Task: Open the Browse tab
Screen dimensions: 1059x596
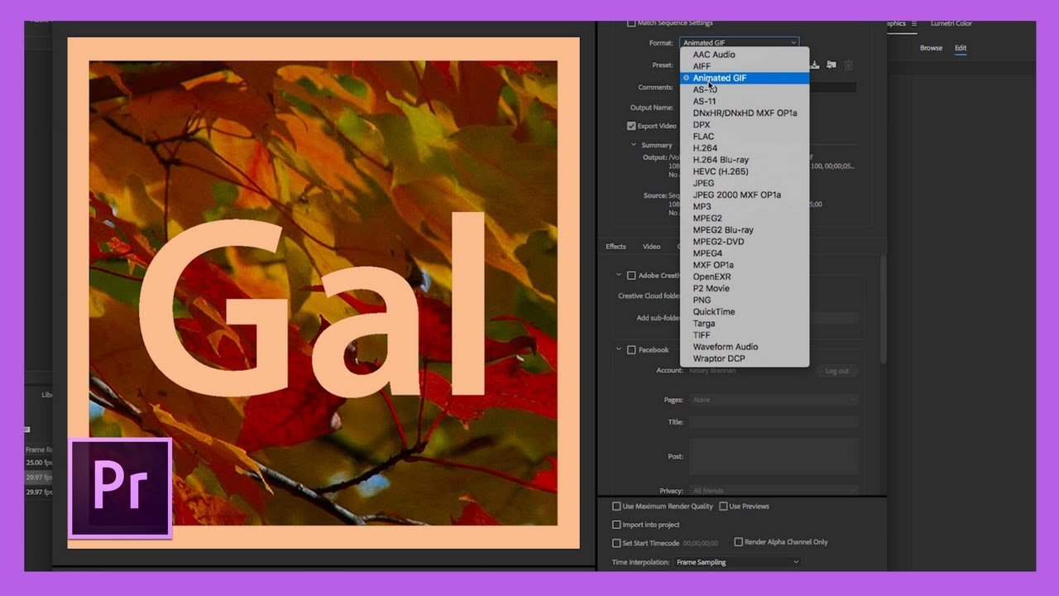Action: click(931, 47)
